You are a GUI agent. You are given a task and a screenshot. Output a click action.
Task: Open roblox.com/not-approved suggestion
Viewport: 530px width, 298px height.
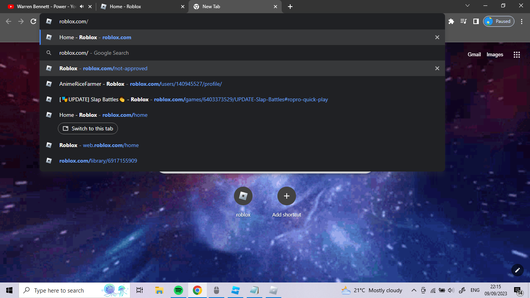point(242,68)
